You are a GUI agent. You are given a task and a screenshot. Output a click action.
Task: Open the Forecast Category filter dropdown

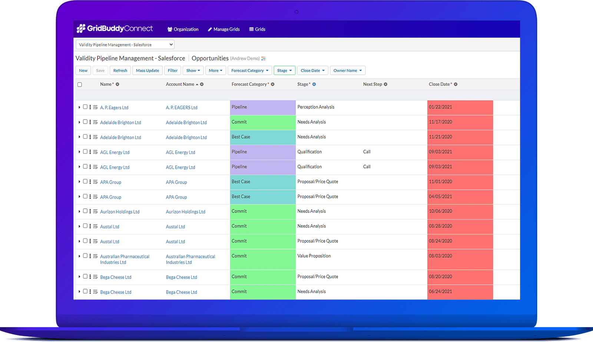point(250,70)
